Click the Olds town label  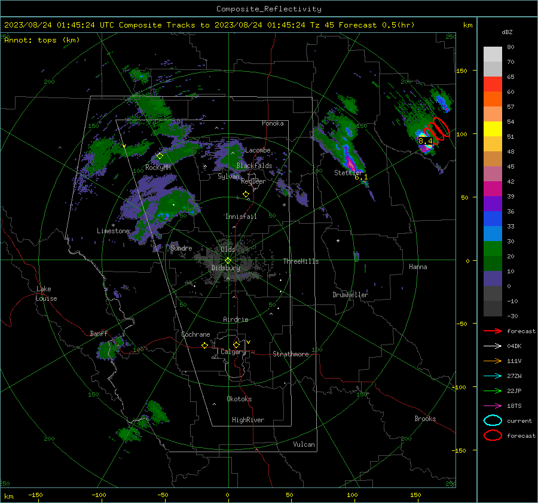tap(228, 249)
